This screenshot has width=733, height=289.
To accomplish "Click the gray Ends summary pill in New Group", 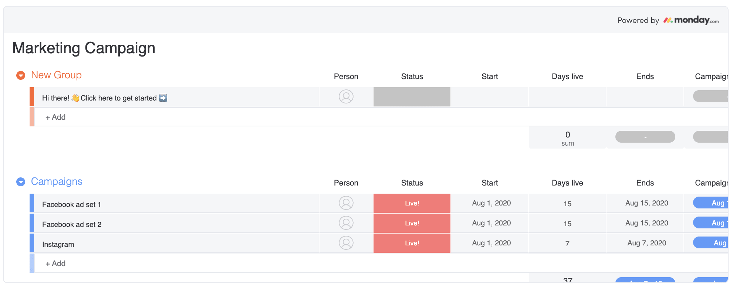I will (x=645, y=137).
